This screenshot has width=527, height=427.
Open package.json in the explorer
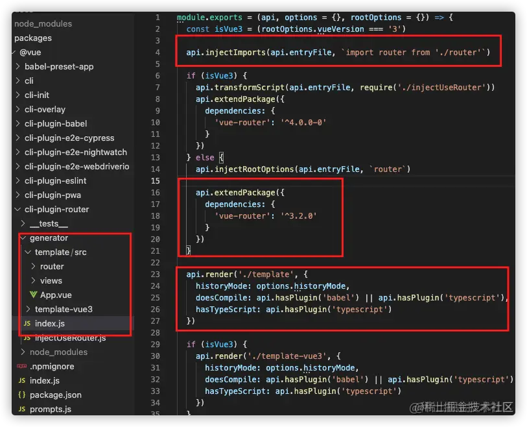56,395
